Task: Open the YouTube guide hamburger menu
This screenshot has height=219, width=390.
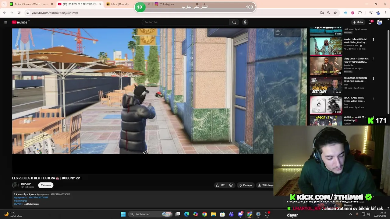Action: click(5, 22)
